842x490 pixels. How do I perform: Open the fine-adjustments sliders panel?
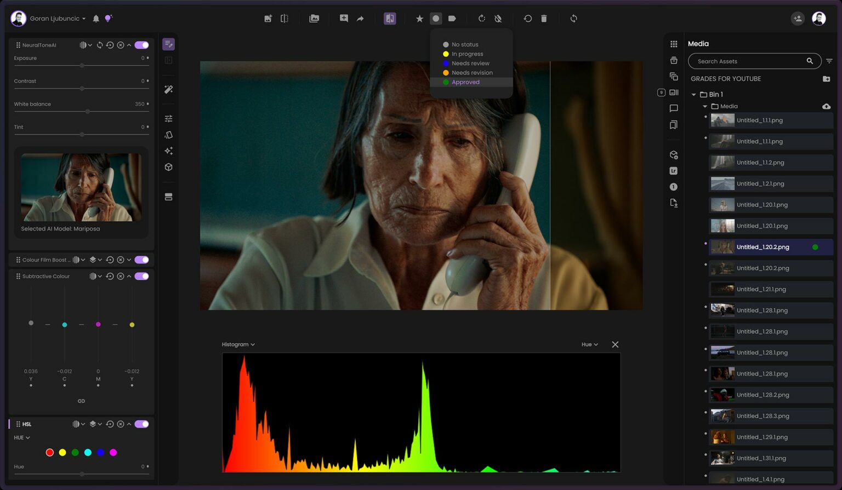pyautogui.click(x=168, y=118)
